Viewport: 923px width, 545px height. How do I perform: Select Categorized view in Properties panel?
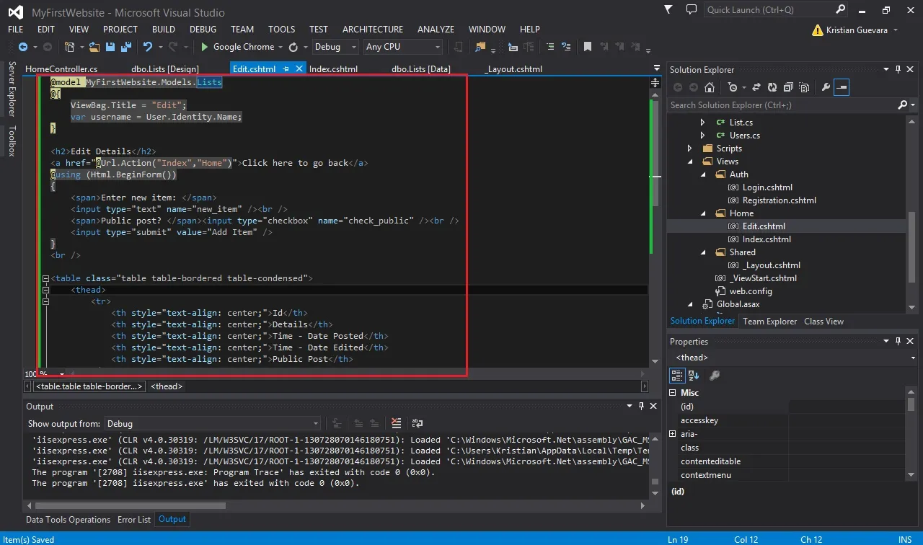(x=677, y=375)
